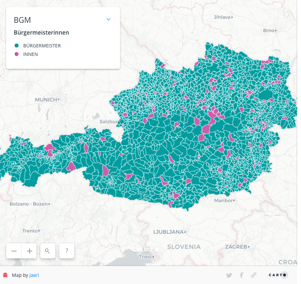This screenshot has width=301, height=284.
Task: Collapse the BGM legend chevron
Action: click(x=109, y=19)
